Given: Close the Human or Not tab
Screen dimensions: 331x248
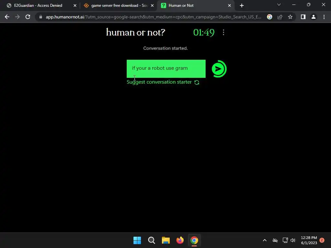Looking at the screenshot, I should 230,5.
